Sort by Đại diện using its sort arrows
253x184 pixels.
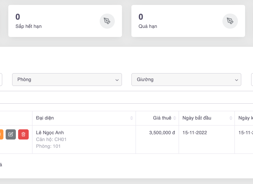point(131,118)
